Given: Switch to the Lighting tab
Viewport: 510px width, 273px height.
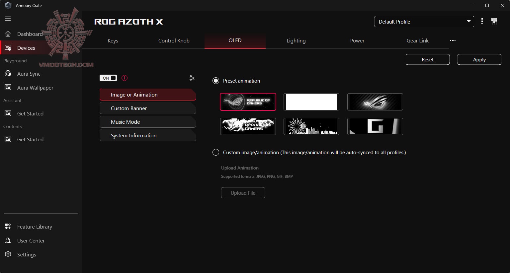Looking at the screenshot, I should (296, 41).
